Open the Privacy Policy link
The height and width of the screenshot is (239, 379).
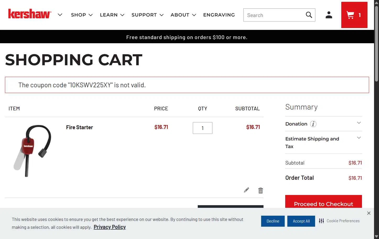tap(110, 227)
